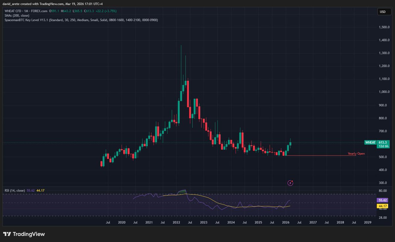This screenshot has width=395, height=242.
Task: Click the 12d 6h bar countdown label
Action: point(383,147)
